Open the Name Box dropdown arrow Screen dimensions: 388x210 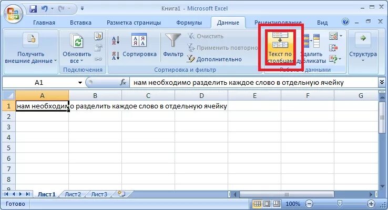(80, 83)
